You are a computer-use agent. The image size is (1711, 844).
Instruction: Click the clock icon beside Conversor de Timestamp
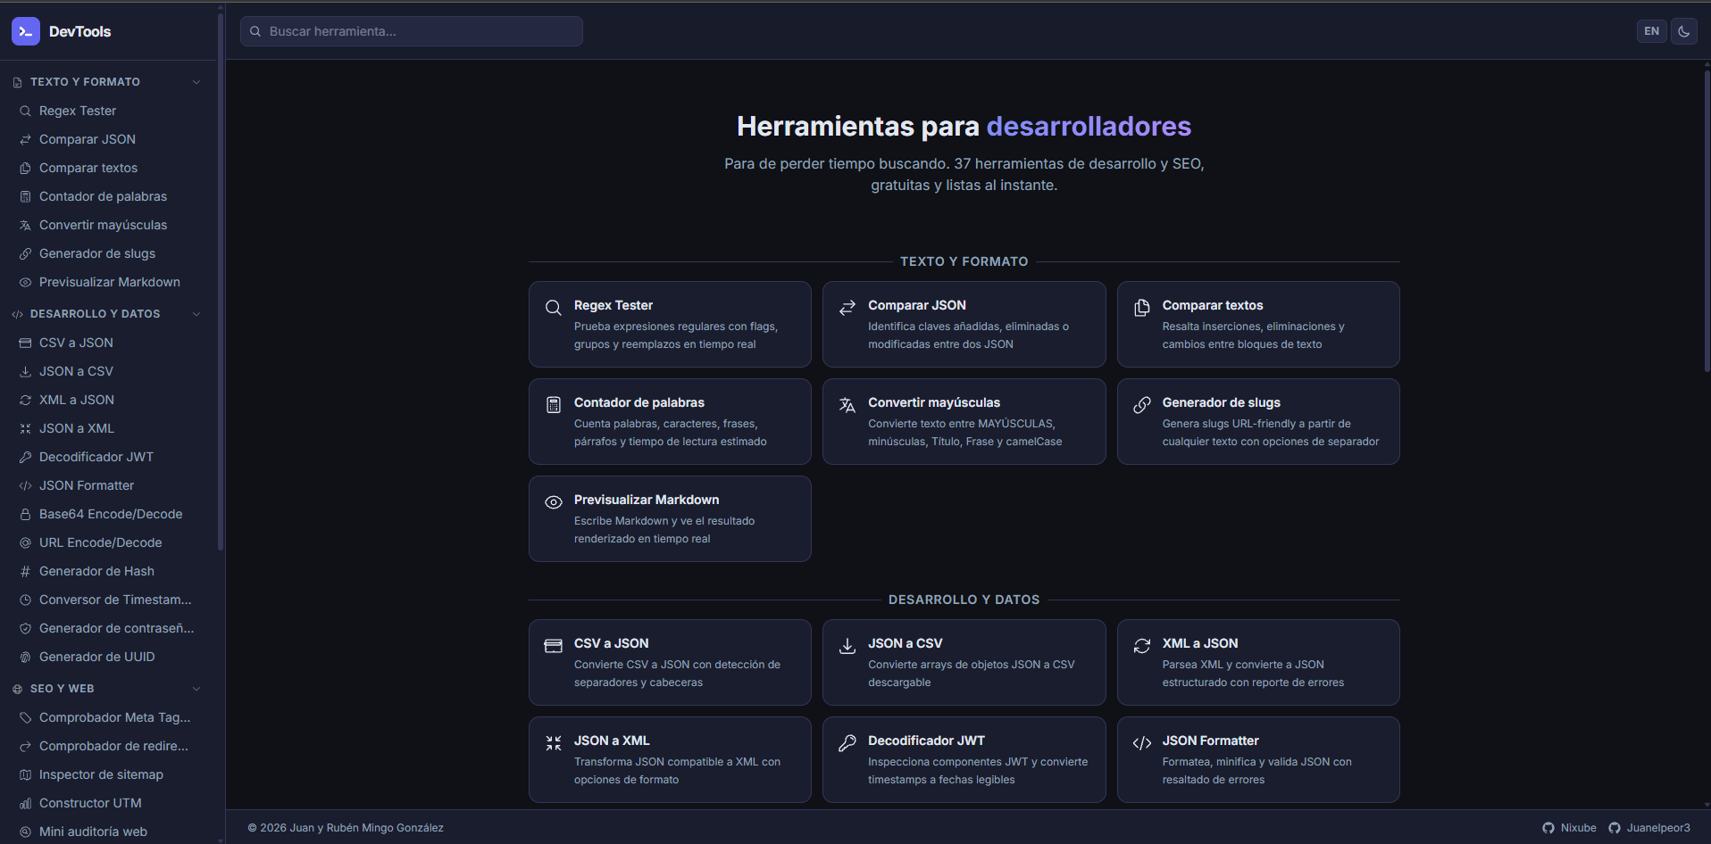(x=25, y=600)
